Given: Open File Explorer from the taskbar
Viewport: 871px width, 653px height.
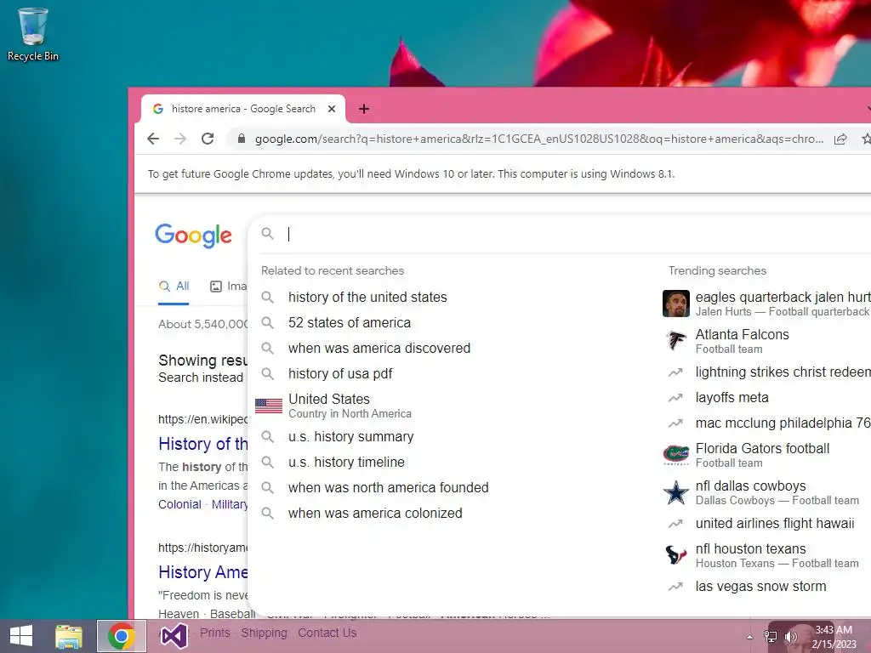Looking at the screenshot, I should tap(69, 636).
